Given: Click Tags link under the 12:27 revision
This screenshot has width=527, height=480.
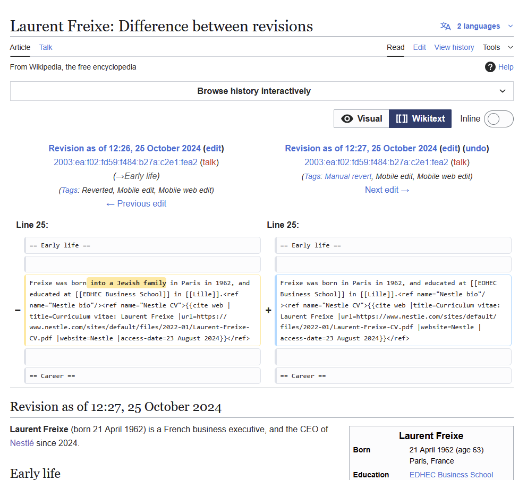Looking at the screenshot, I should 312,176.
